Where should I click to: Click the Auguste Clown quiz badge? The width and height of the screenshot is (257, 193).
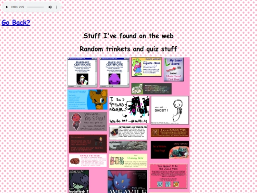(147, 67)
